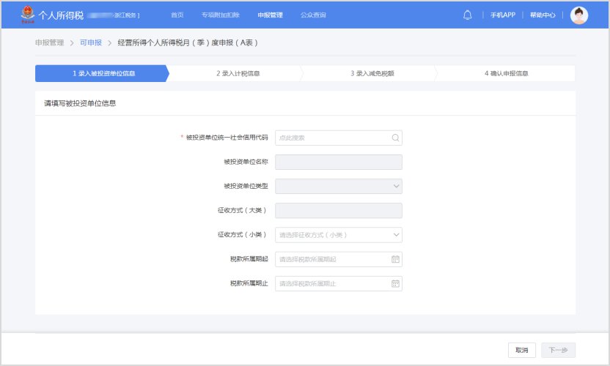
Task: Select step 4 确认申报信息
Action: coord(506,73)
